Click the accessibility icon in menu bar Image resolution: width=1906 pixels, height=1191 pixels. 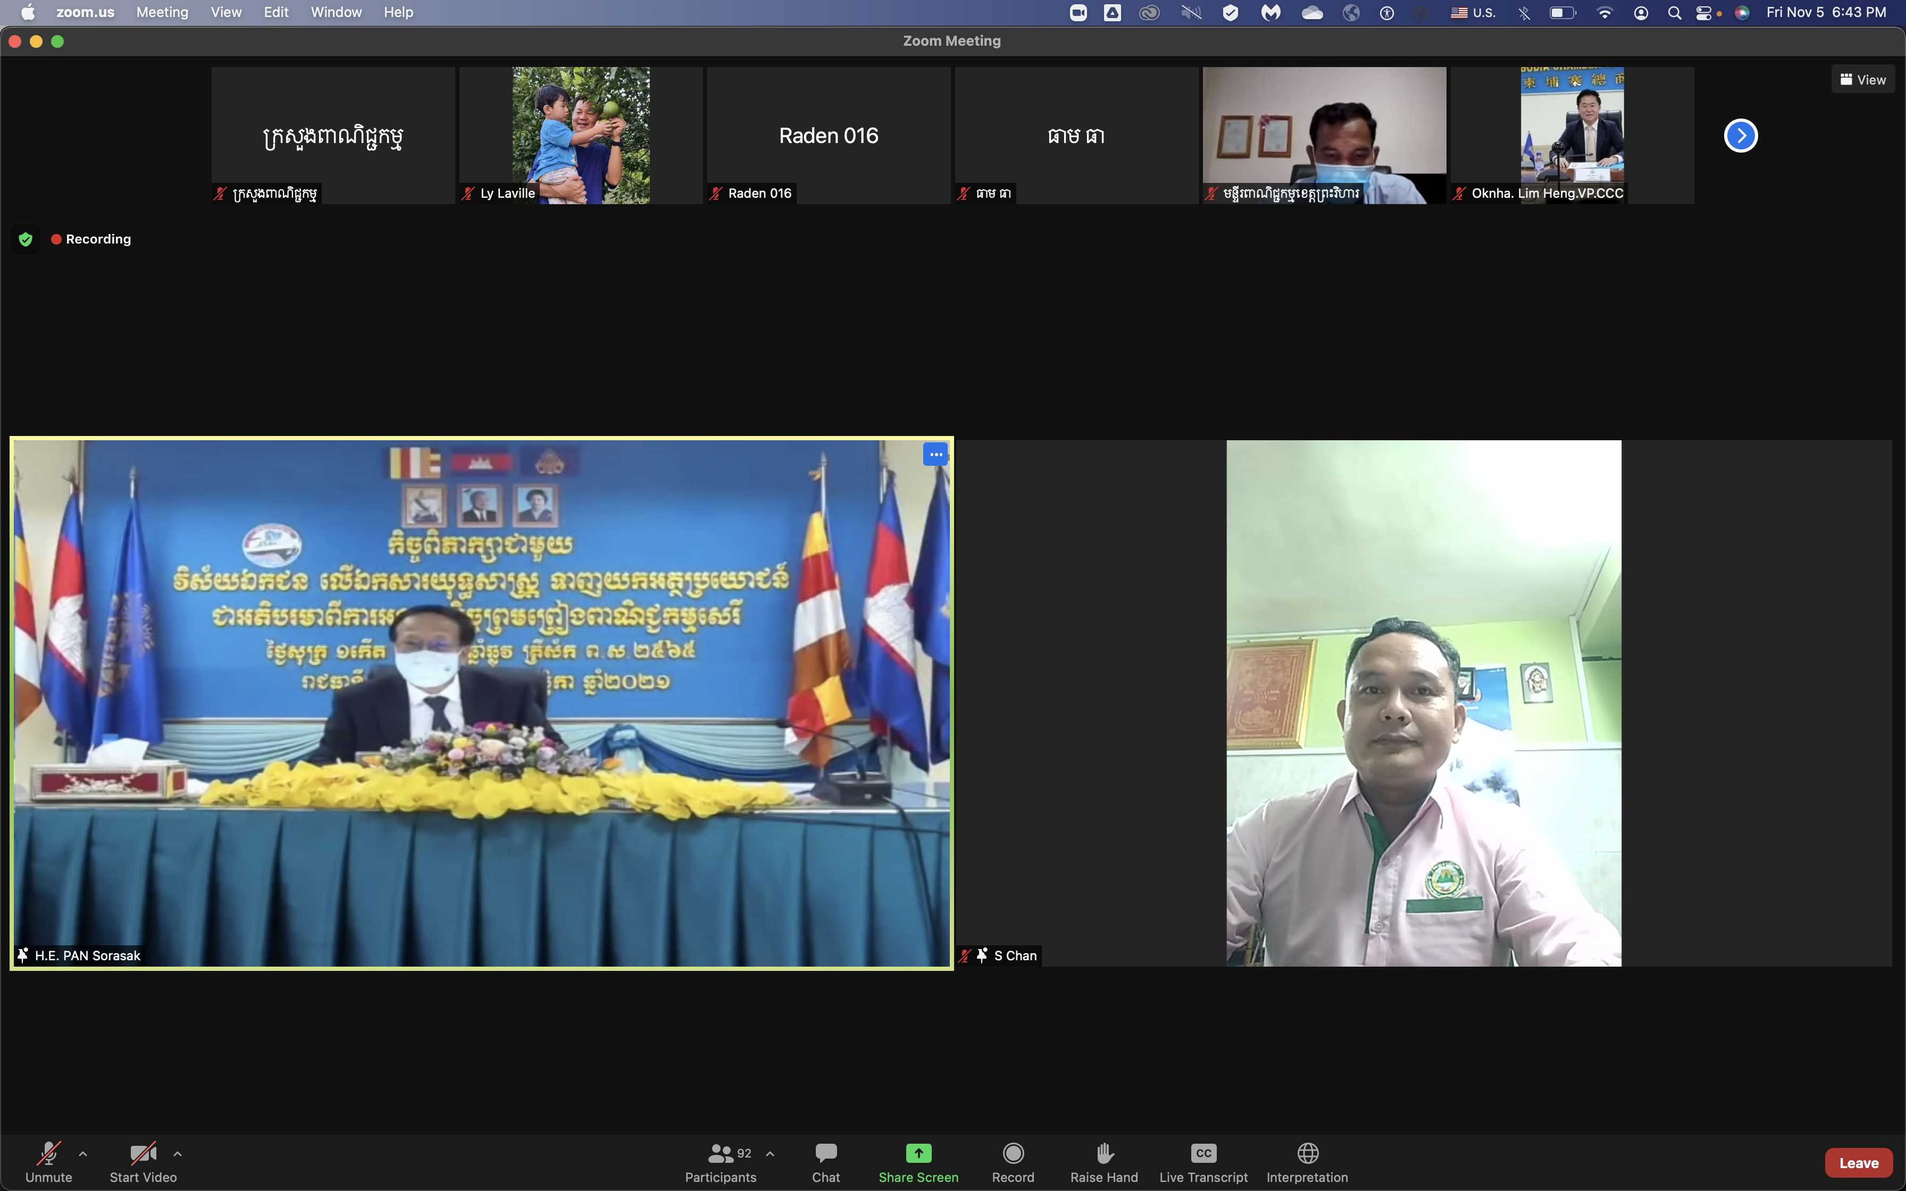[1387, 13]
